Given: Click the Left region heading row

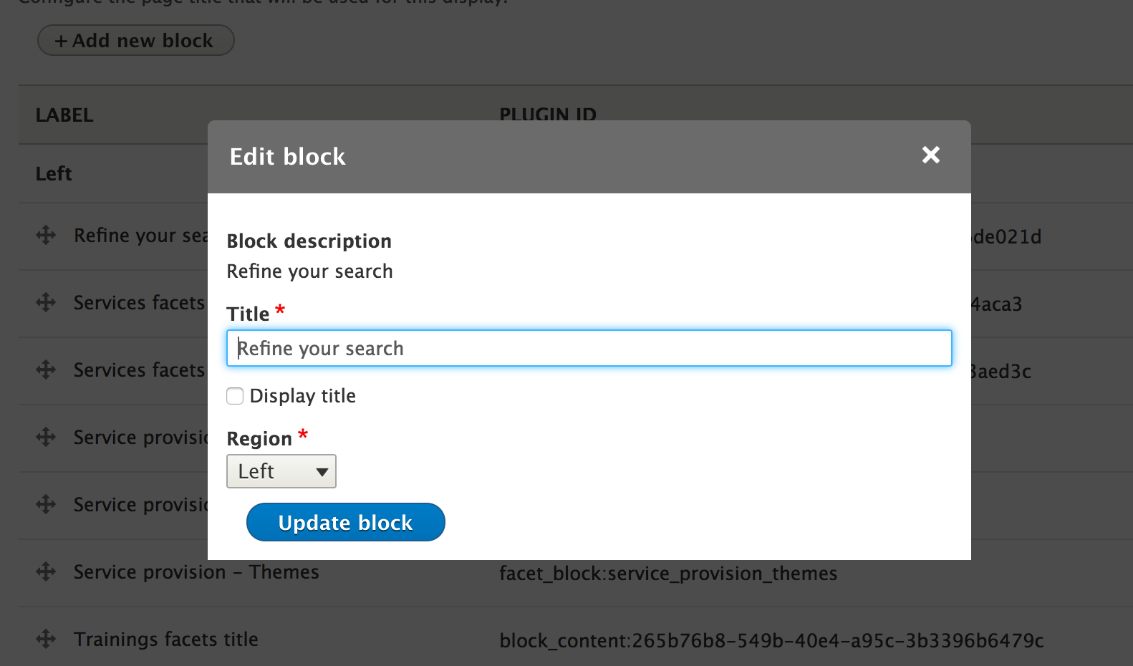Looking at the screenshot, I should point(54,174).
